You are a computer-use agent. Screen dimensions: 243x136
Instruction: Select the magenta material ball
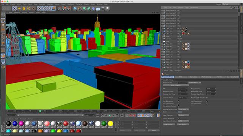(x=21, y=124)
